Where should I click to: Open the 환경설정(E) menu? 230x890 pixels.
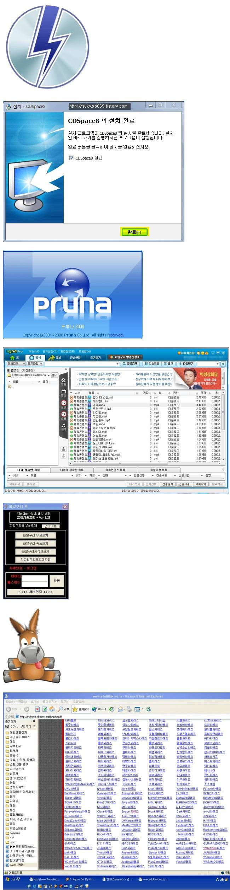click(x=68, y=351)
